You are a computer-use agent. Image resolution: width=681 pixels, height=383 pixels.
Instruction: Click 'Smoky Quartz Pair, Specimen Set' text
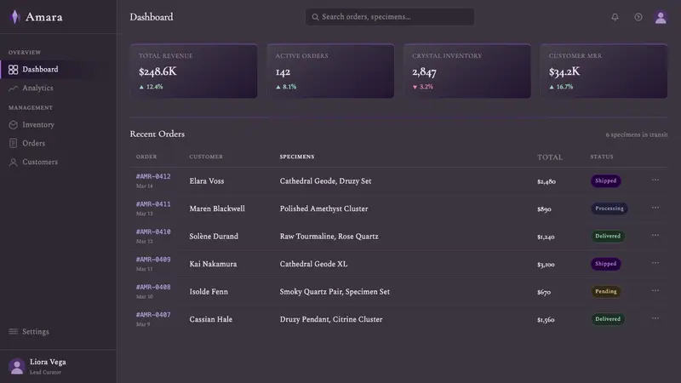click(x=335, y=292)
